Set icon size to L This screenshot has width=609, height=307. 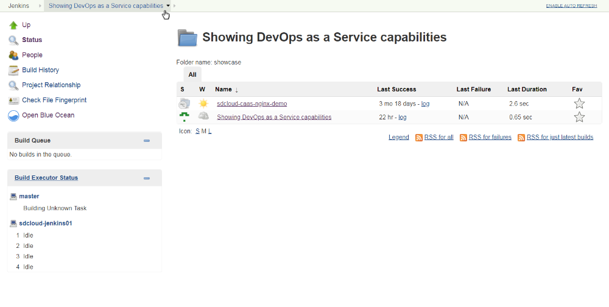[209, 132]
